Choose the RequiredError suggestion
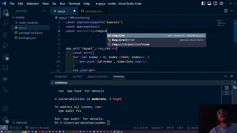Screen dimensions: 237x133 (x=156, y=40)
